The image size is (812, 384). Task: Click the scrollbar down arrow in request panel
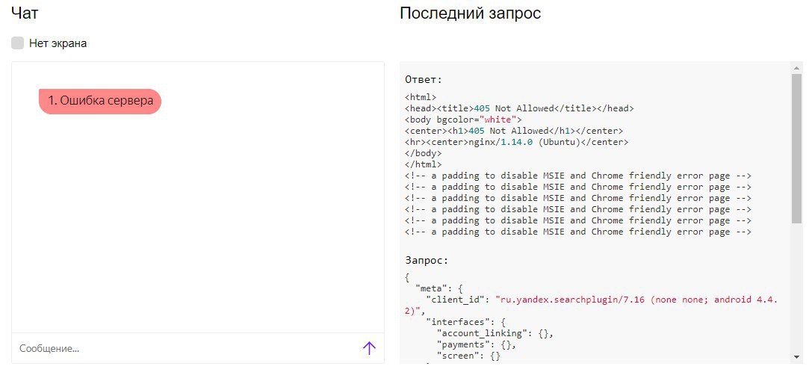[796, 356]
